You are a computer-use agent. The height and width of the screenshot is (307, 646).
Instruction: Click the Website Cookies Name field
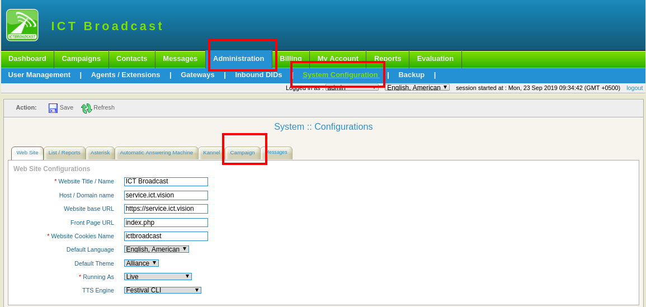[x=166, y=236]
